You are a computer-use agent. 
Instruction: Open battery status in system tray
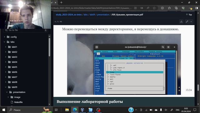tap(151, 110)
